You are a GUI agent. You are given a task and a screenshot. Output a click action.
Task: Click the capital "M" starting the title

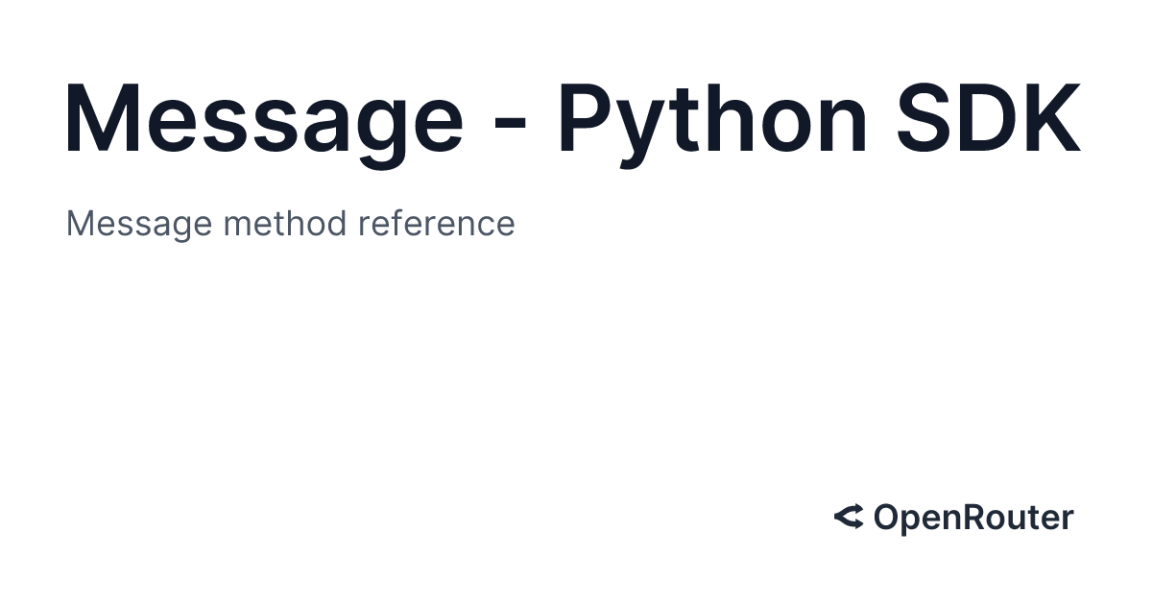tap(108, 120)
